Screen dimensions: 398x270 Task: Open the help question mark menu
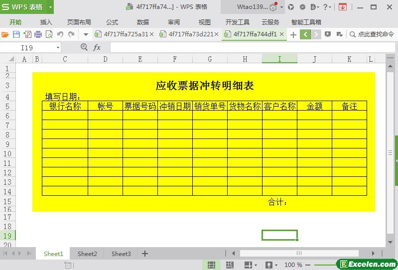327,7
